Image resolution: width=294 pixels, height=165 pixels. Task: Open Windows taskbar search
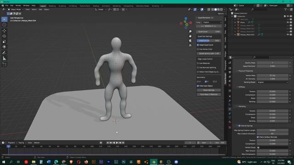point(11,162)
